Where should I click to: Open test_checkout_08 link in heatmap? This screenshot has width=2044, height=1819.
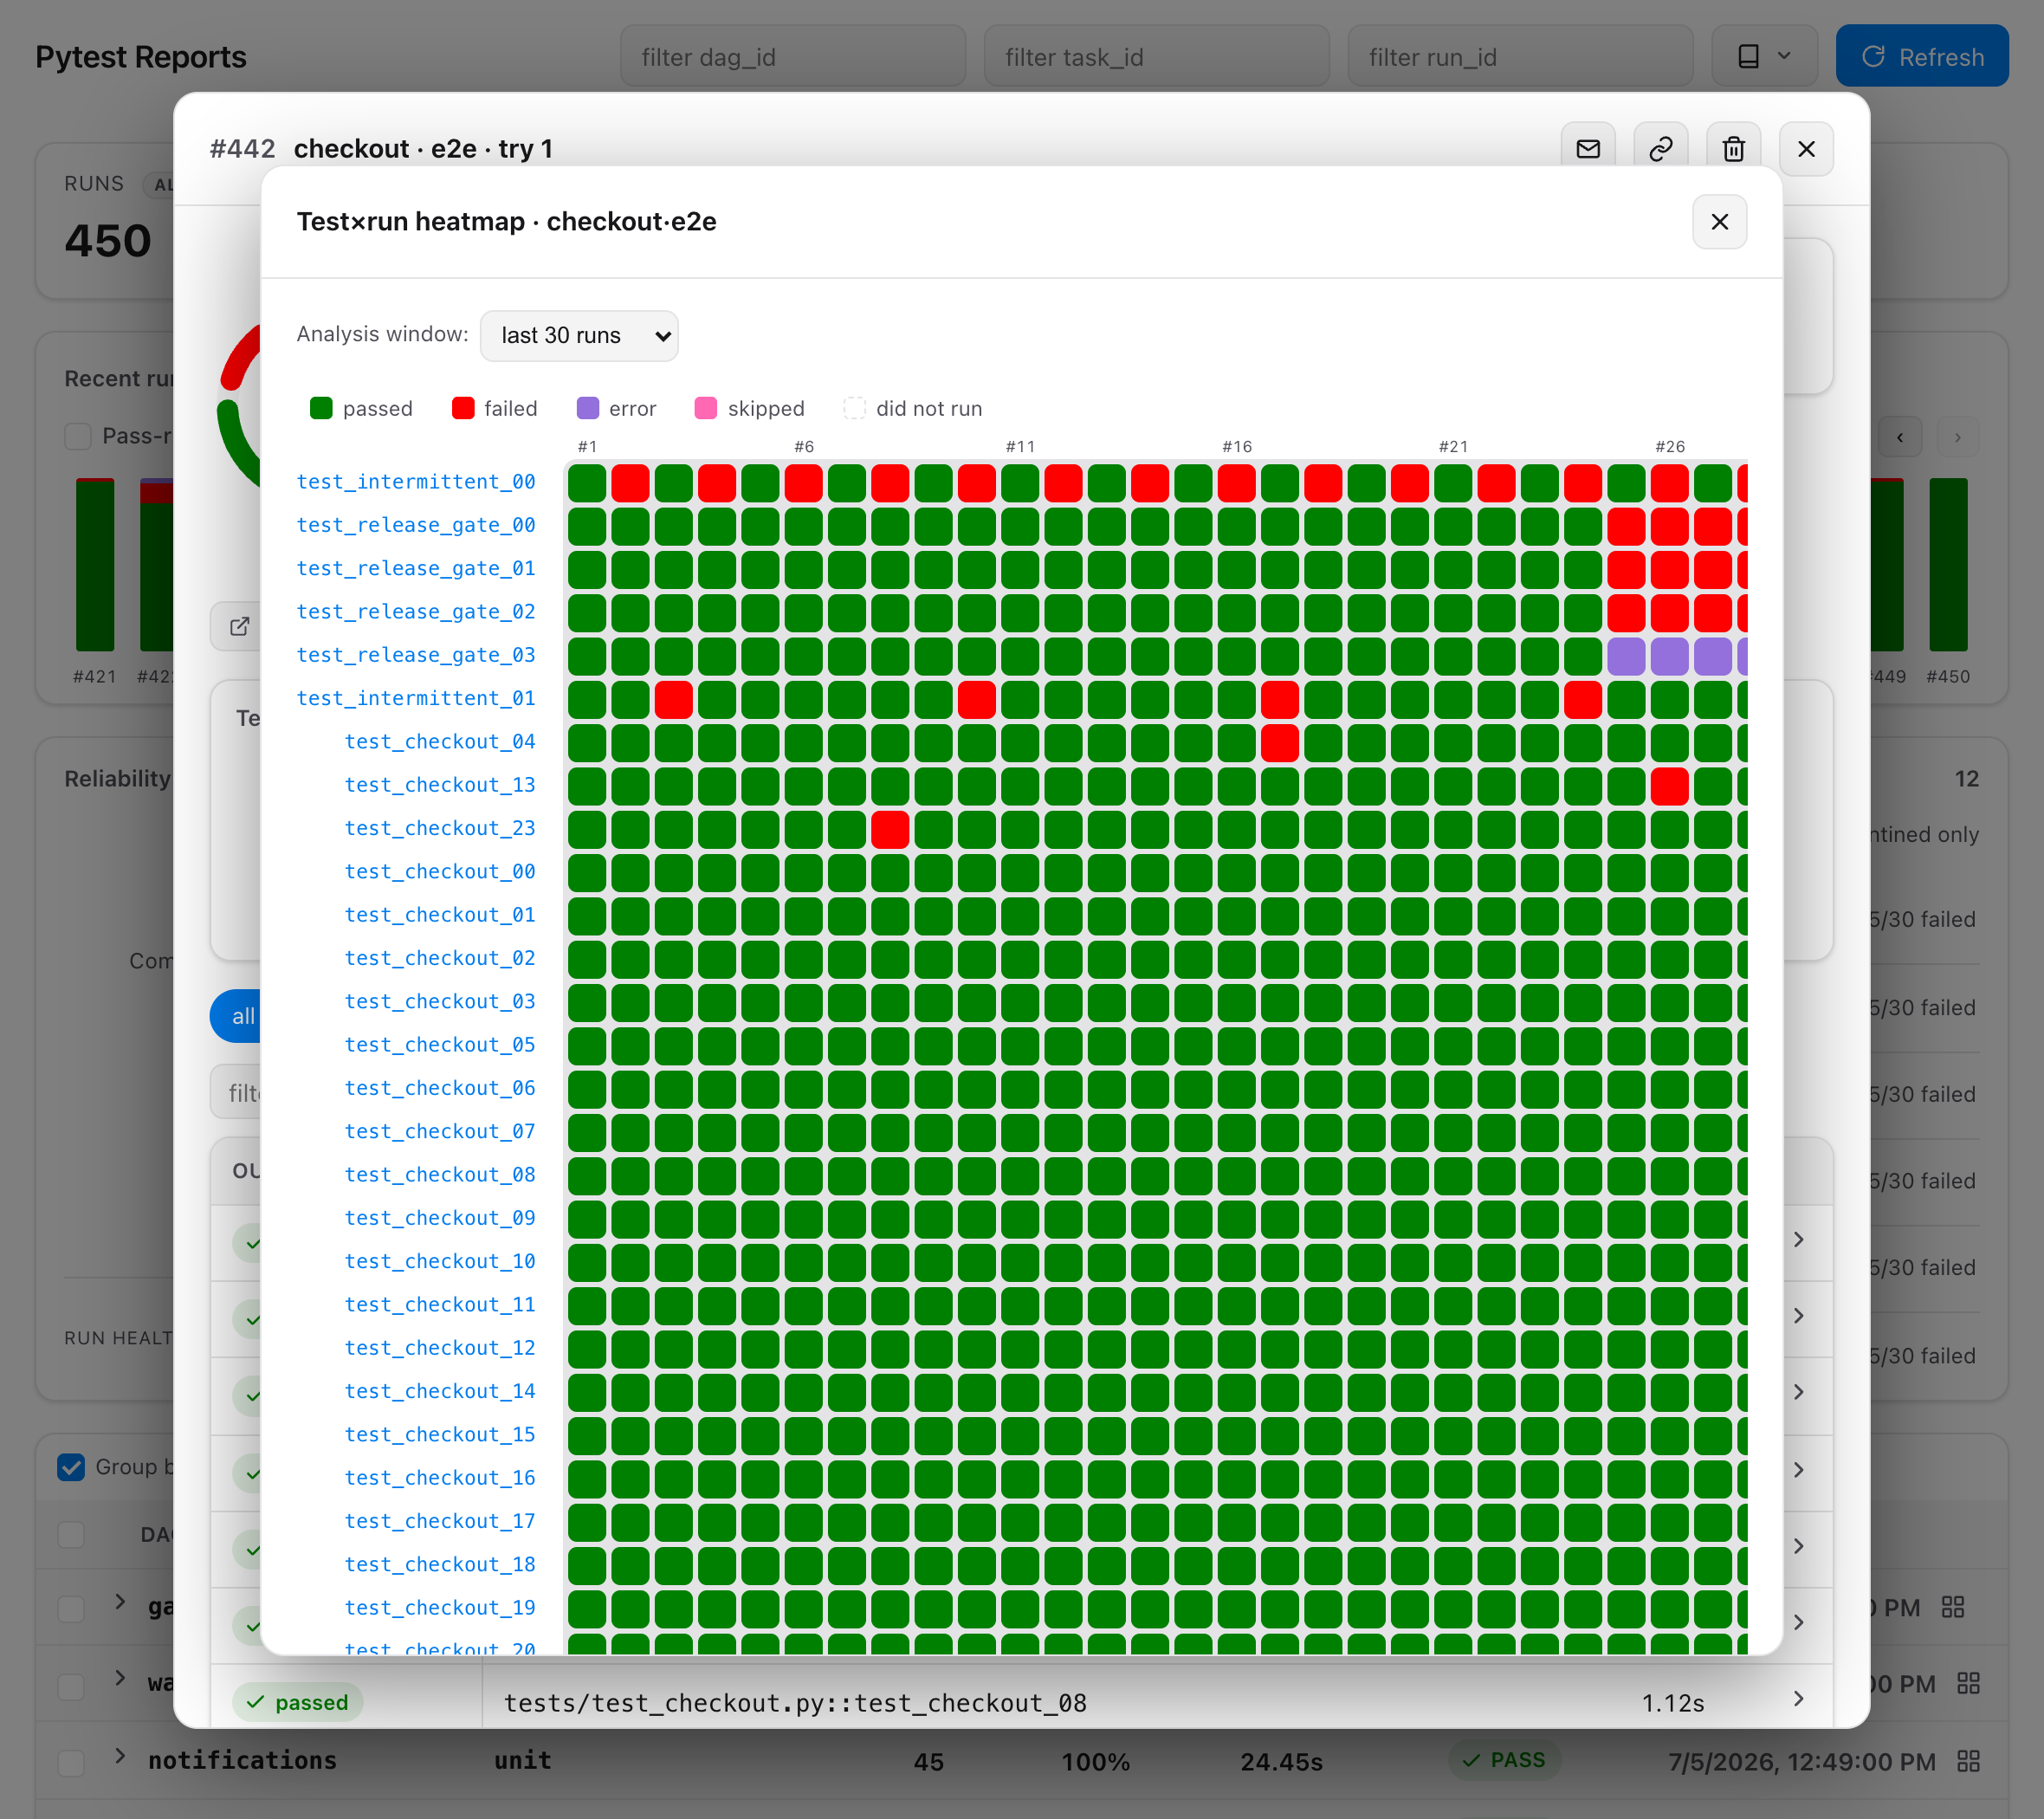click(x=440, y=1175)
